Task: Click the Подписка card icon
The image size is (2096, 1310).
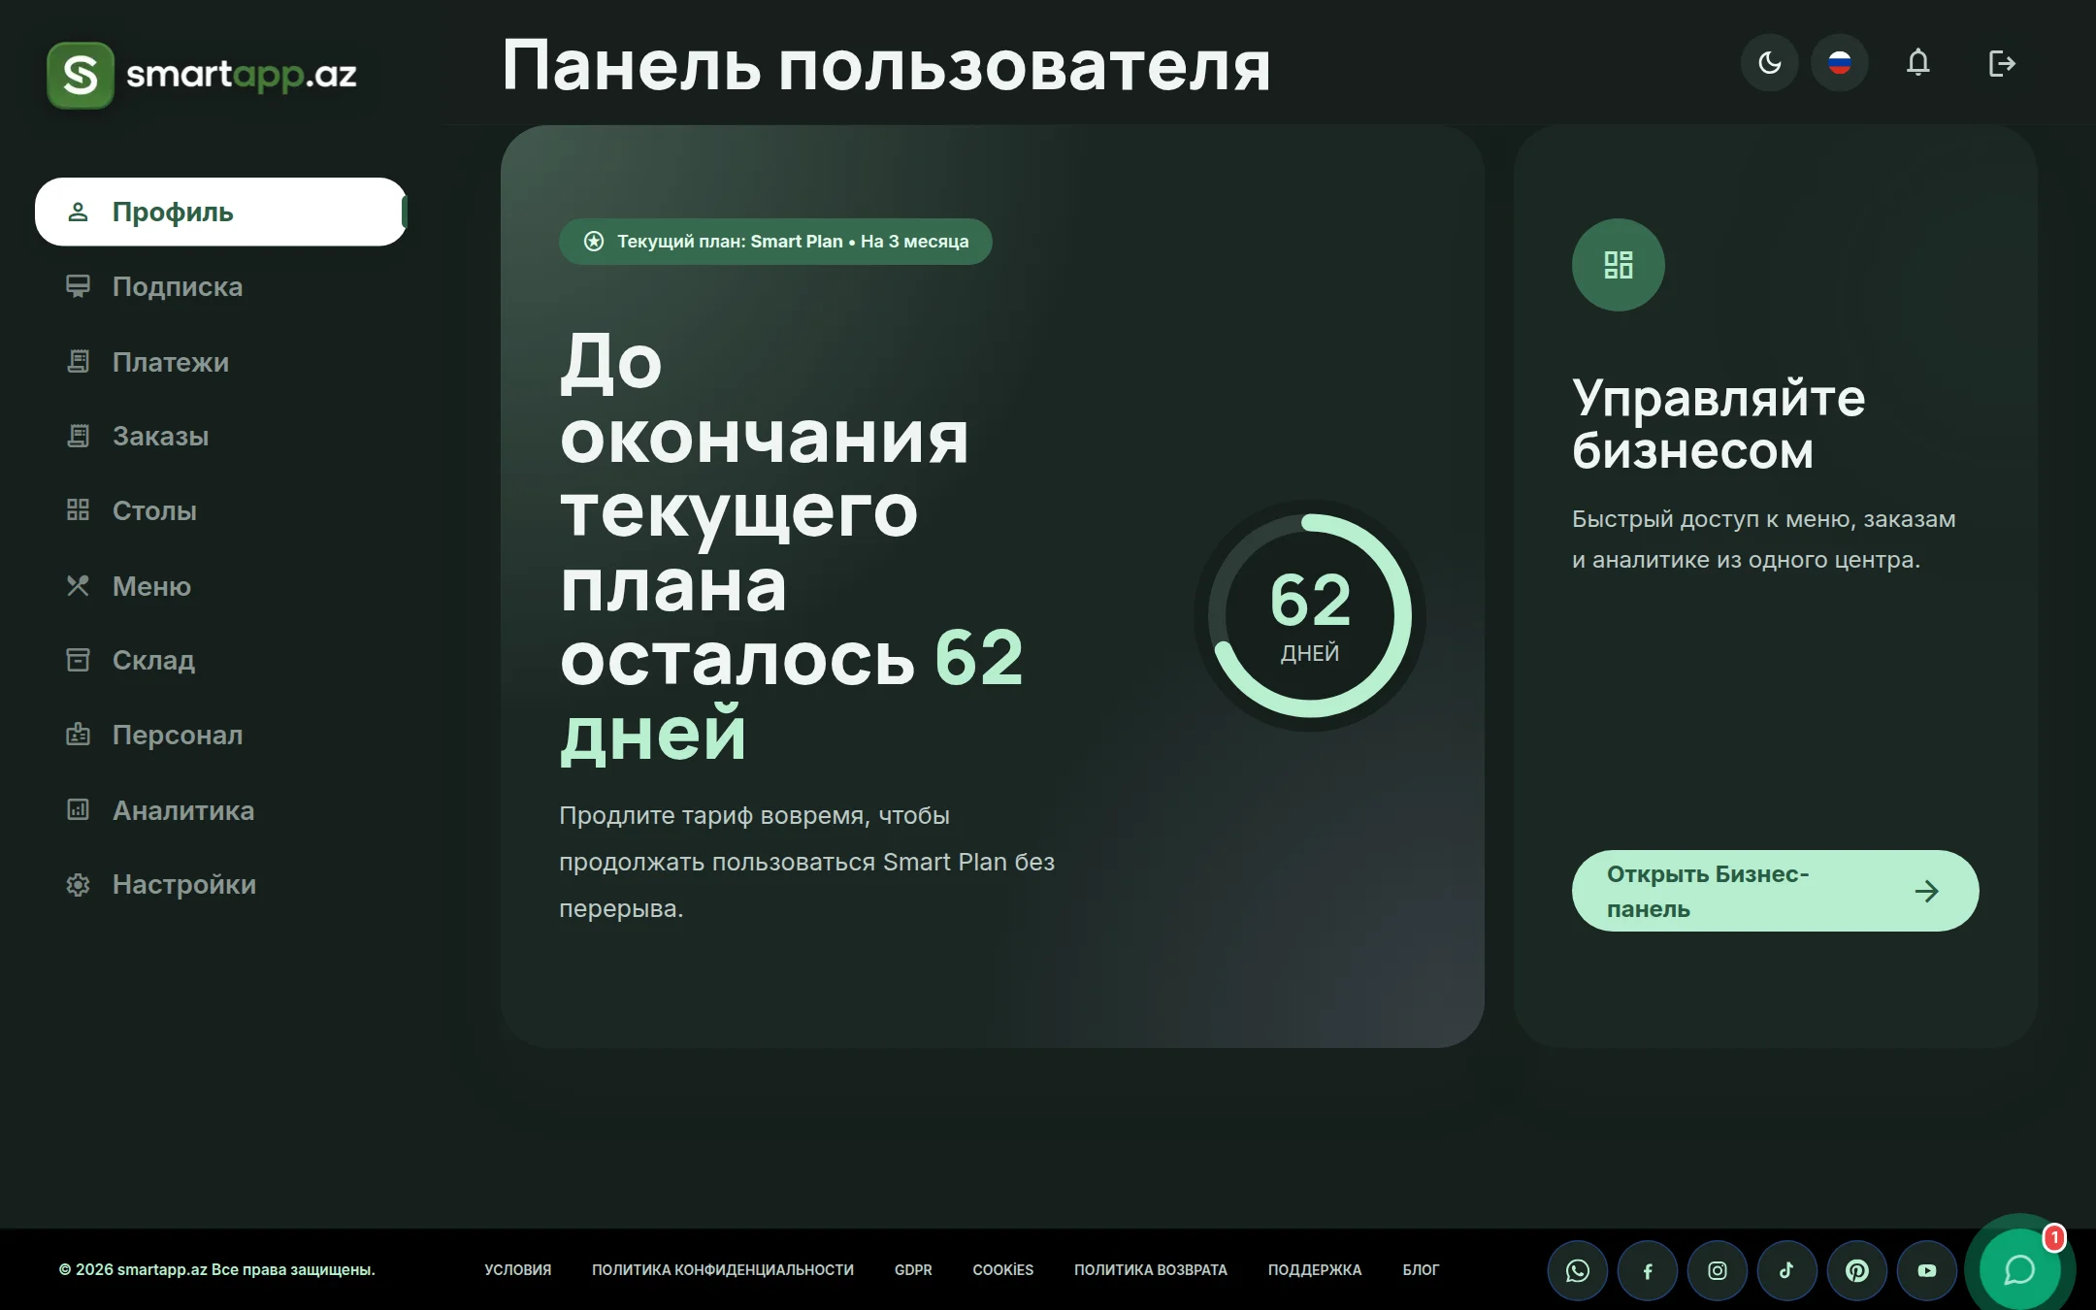Action: [x=78, y=286]
